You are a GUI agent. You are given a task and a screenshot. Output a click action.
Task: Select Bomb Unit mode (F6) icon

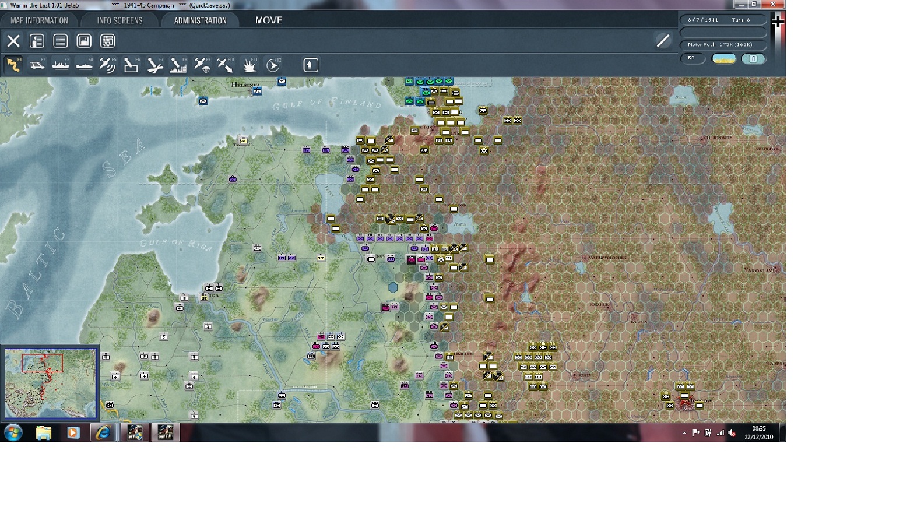[131, 65]
